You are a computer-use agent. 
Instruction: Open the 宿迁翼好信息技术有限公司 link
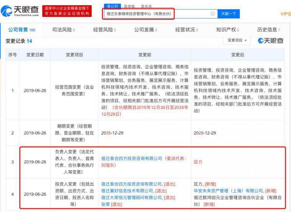click(127, 191)
